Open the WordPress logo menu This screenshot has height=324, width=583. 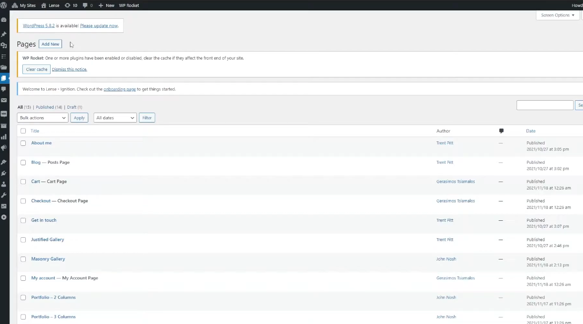[x=4, y=5]
